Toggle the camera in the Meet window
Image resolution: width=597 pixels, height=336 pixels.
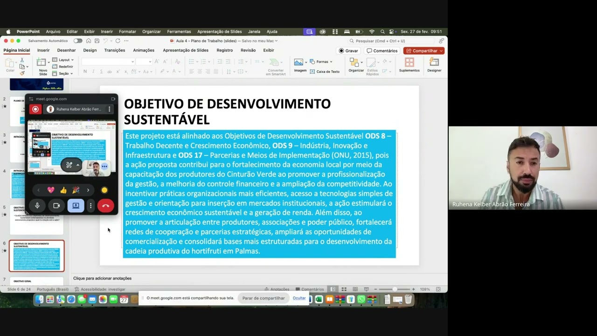(x=56, y=206)
